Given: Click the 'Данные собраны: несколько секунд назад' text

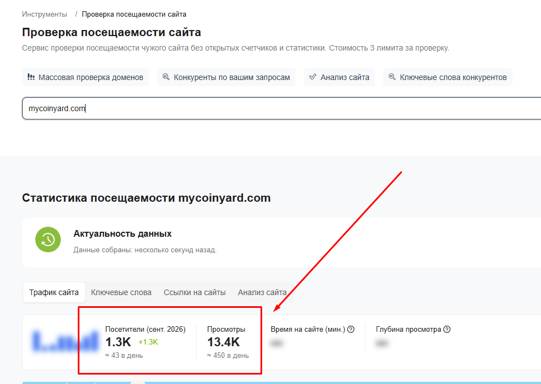Looking at the screenshot, I should click(x=145, y=250).
